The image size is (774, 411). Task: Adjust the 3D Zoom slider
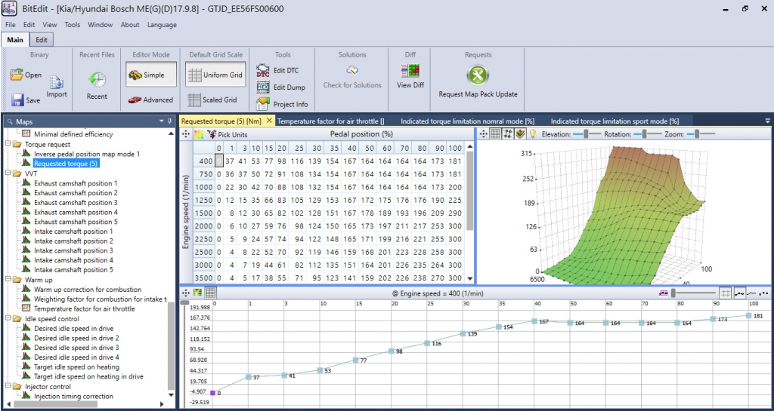tap(696, 134)
